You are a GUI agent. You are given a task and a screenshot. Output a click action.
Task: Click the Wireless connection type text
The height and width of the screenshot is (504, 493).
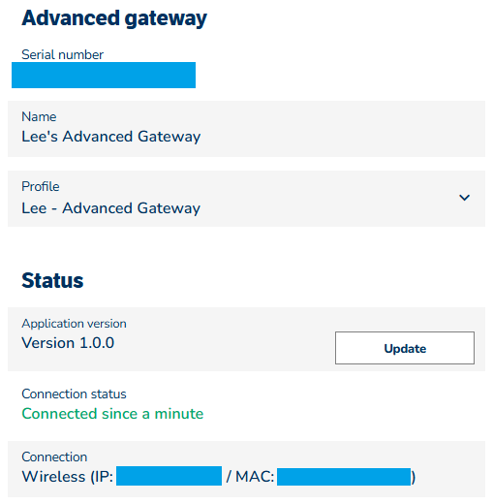click(x=53, y=477)
